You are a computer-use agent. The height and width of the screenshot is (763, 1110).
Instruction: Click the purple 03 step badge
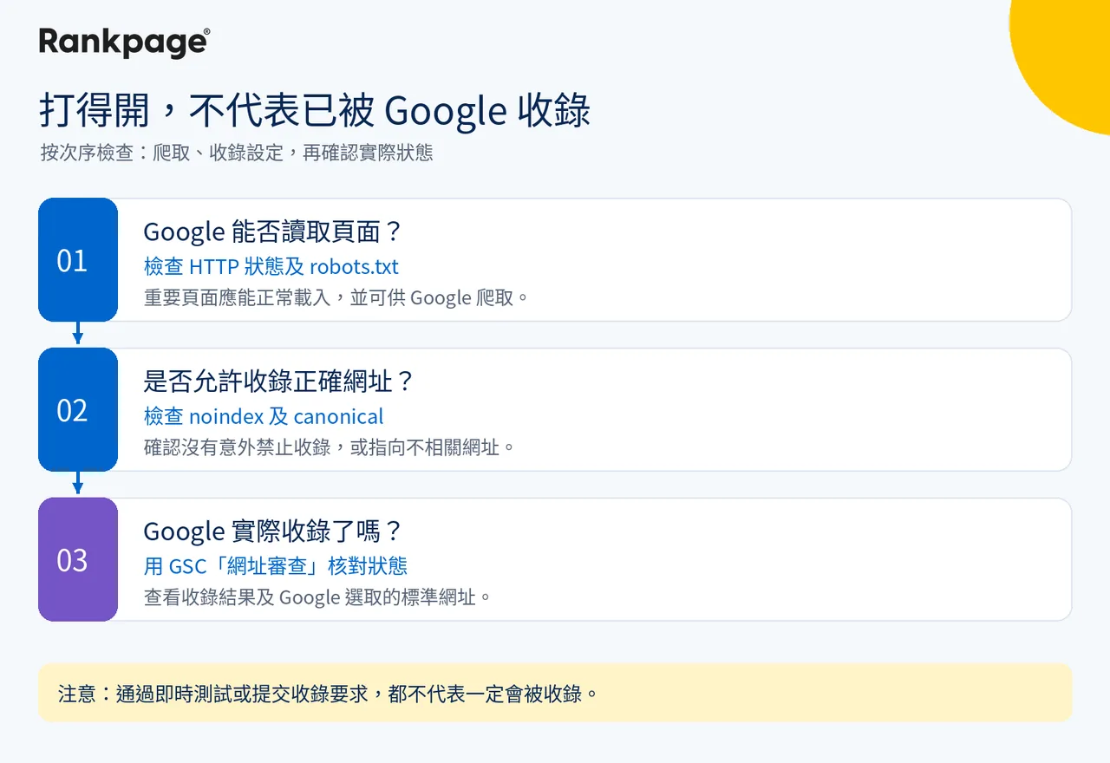click(78, 560)
